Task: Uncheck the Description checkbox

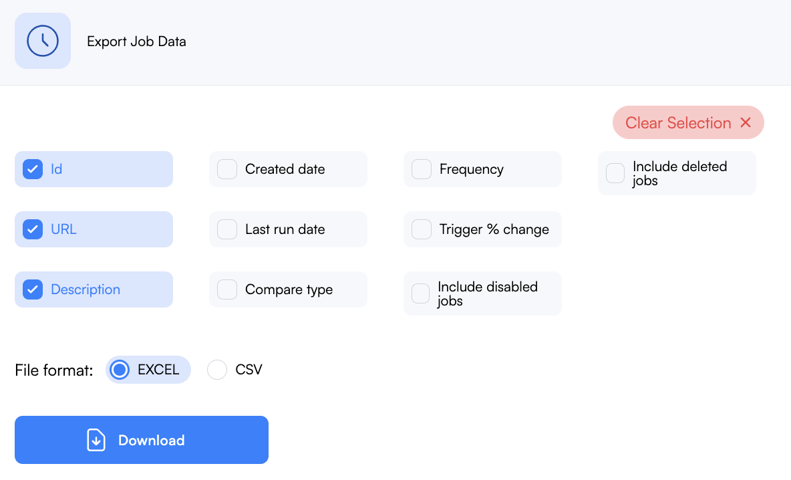Action: click(x=33, y=289)
